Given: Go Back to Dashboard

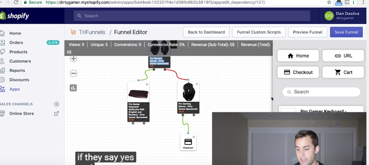Looking at the screenshot, I should [x=206, y=32].
